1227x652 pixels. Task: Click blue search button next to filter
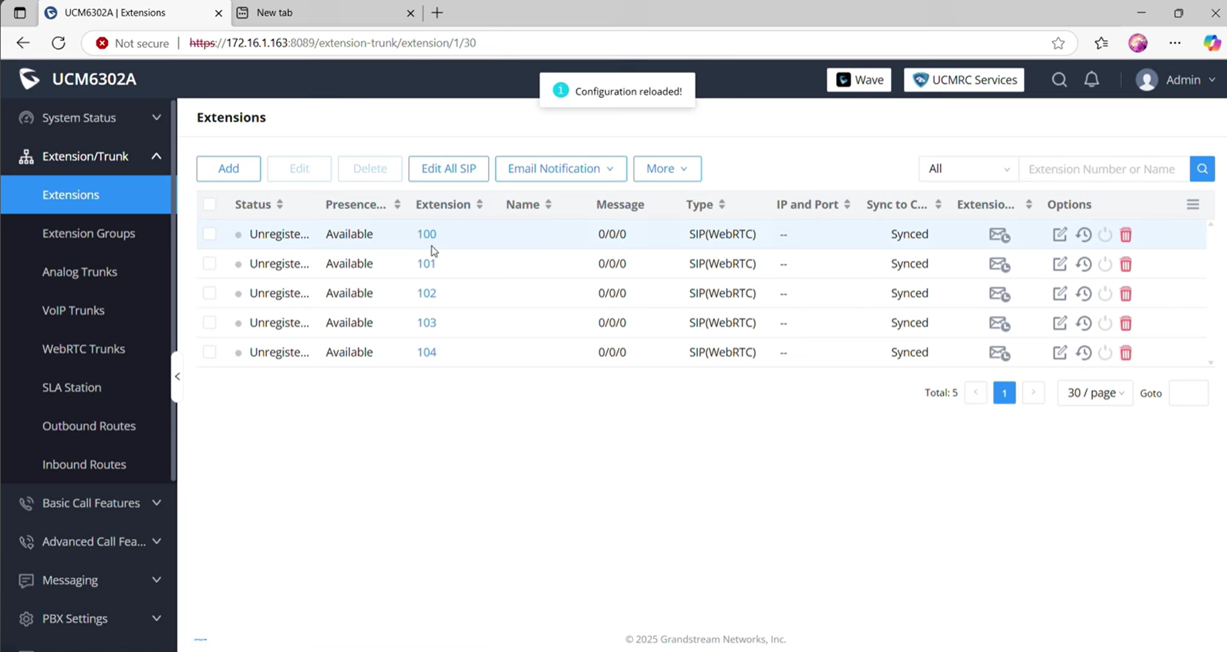[1202, 169]
